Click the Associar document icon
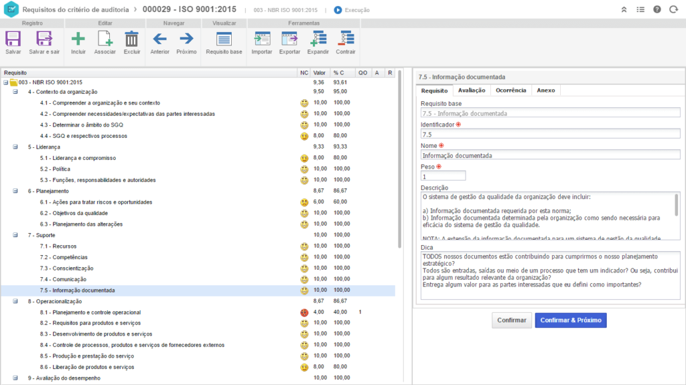Screen dimensions: 686x385 (x=105, y=39)
